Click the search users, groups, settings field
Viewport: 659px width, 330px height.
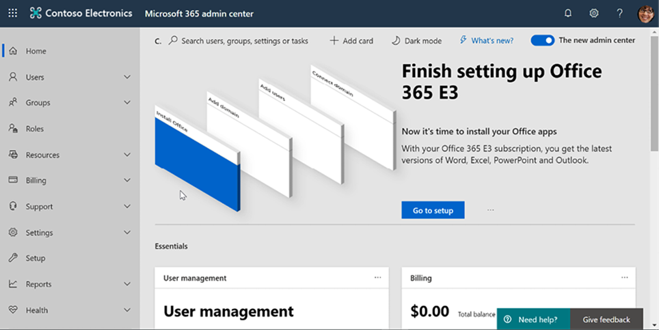tap(239, 41)
